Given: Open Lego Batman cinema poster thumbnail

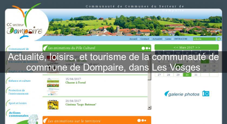Looking at the screenshot, I should pos(53,105).
